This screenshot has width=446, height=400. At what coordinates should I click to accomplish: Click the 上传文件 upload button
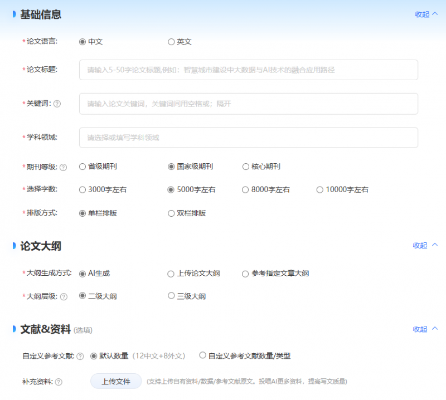click(x=115, y=381)
